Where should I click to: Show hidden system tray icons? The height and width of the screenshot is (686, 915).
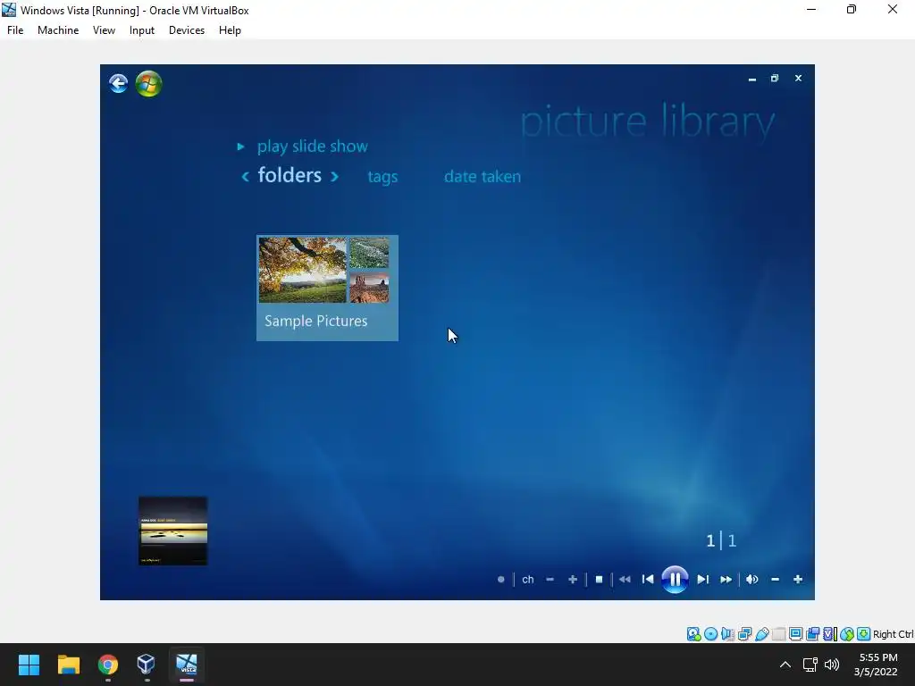click(785, 665)
